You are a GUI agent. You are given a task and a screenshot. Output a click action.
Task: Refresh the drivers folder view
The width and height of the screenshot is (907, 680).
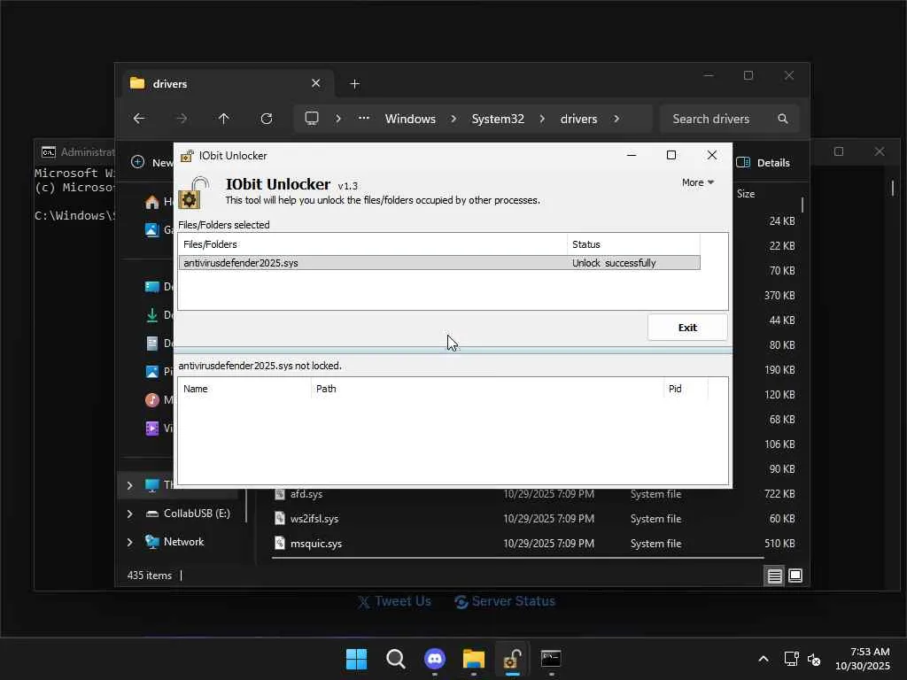[266, 119]
